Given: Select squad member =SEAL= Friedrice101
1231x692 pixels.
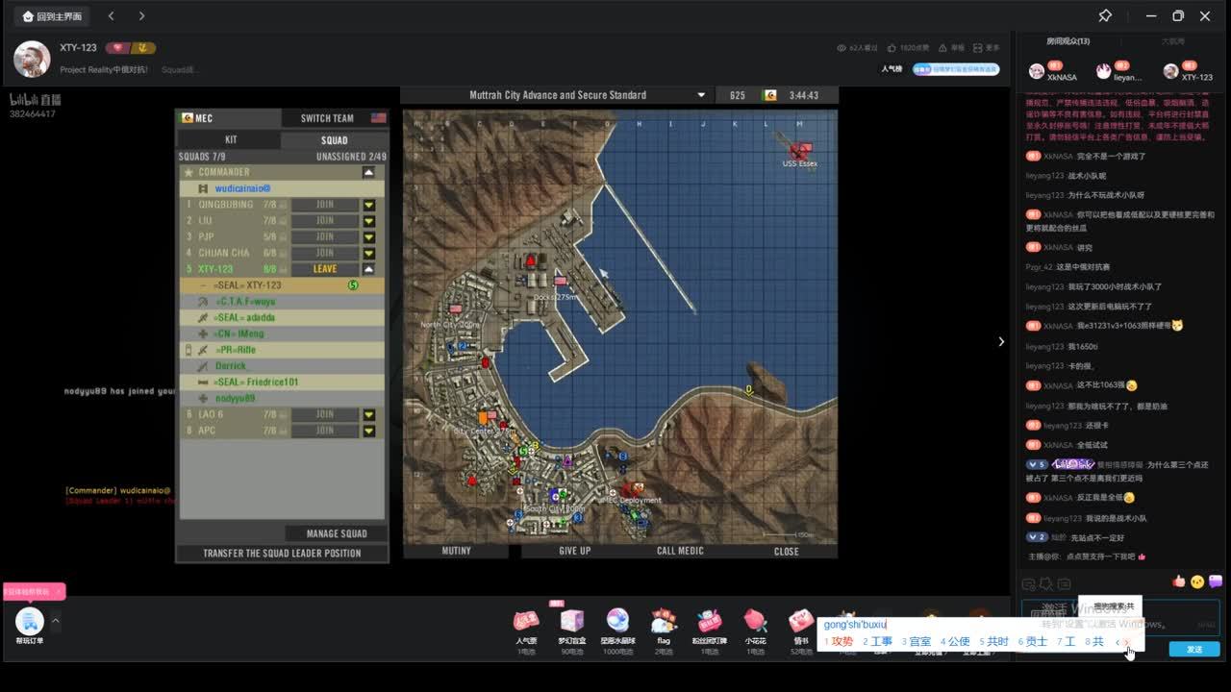Looking at the screenshot, I should (x=283, y=382).
